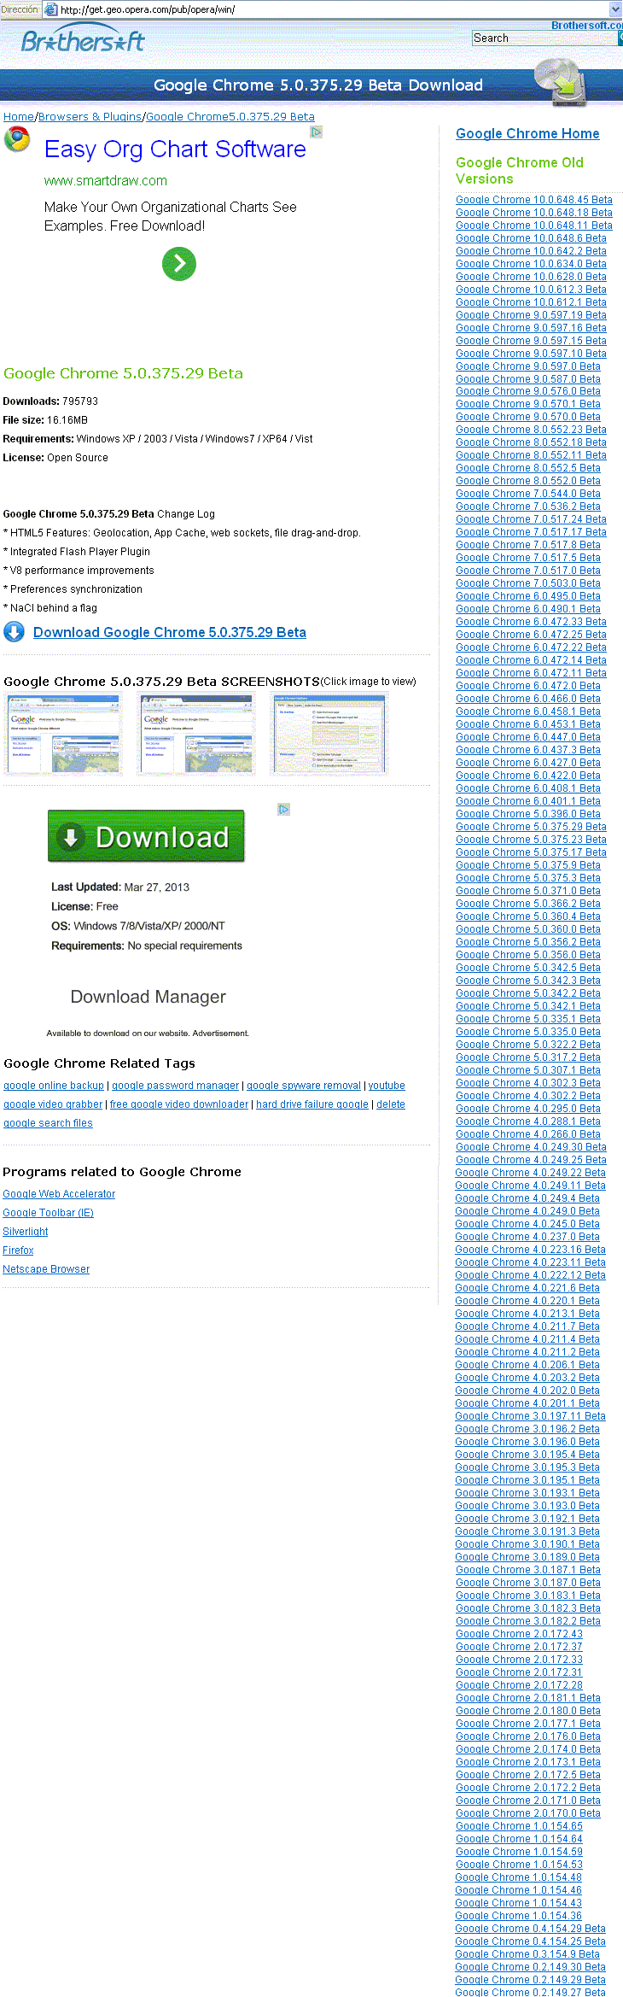Open Firefox related program link
The width and height of the screenshot is (623, 1997).
tap(18, 1250)
